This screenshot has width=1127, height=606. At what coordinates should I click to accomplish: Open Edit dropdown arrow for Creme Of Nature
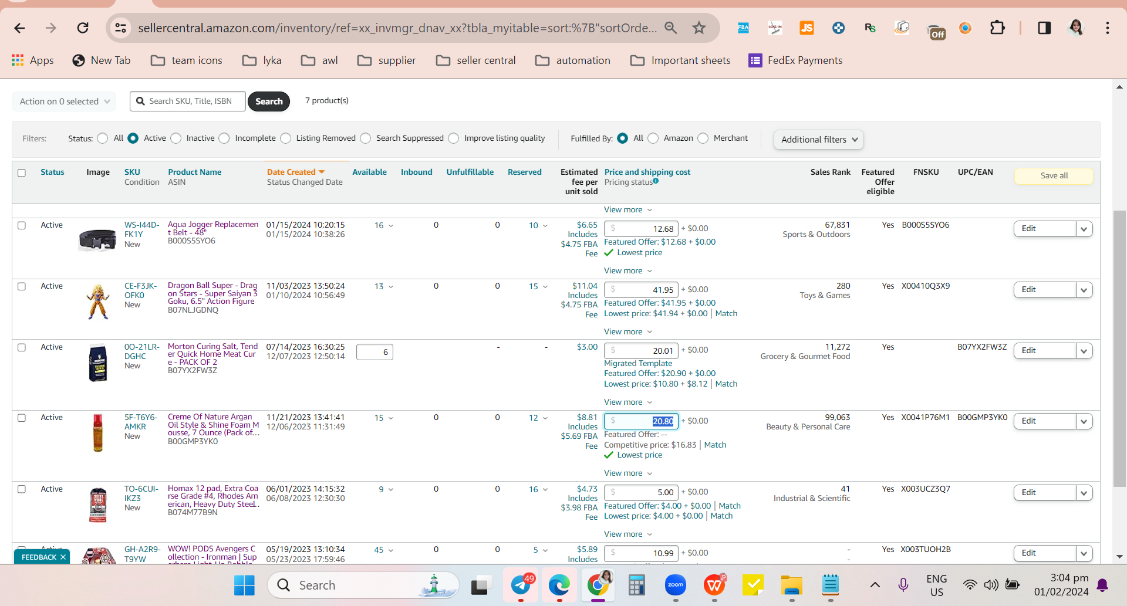1084,421
